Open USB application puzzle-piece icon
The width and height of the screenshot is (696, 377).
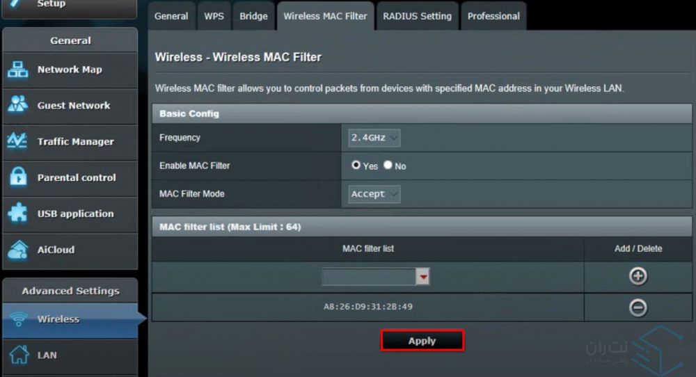click(17, 214)
